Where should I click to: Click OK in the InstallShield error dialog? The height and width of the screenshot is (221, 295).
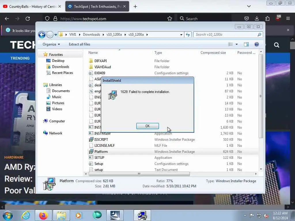pos(147,126)
